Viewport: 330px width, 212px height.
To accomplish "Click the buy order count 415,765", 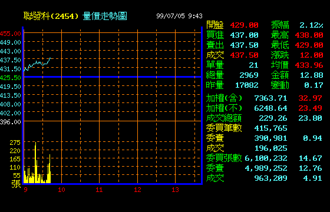I will [x=270, y=128].
